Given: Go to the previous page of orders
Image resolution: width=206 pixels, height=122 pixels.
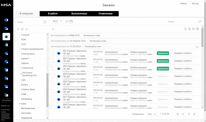Looking at the screenshot, I should 183,114.
